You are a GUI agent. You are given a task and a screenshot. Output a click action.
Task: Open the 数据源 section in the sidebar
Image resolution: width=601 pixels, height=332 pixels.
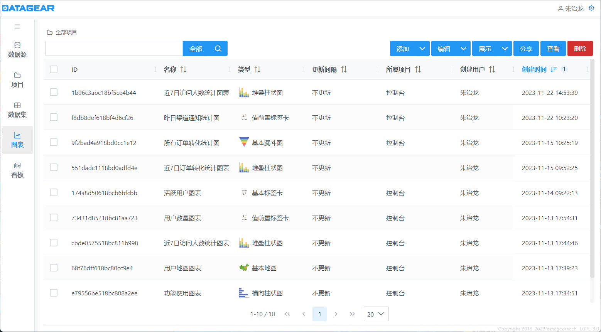pos(17,50)
